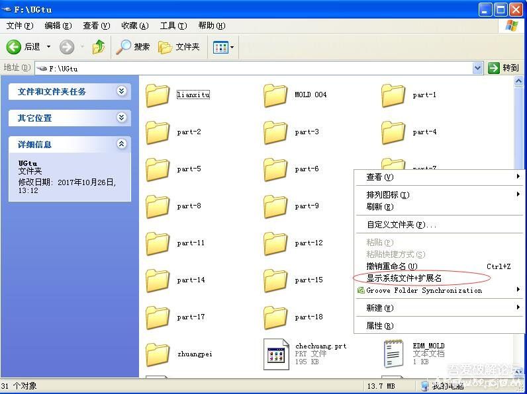This screenshot has width=527, height=394.
Task: Click the Up folder toolbar icon
Action: tap(99, 47)
